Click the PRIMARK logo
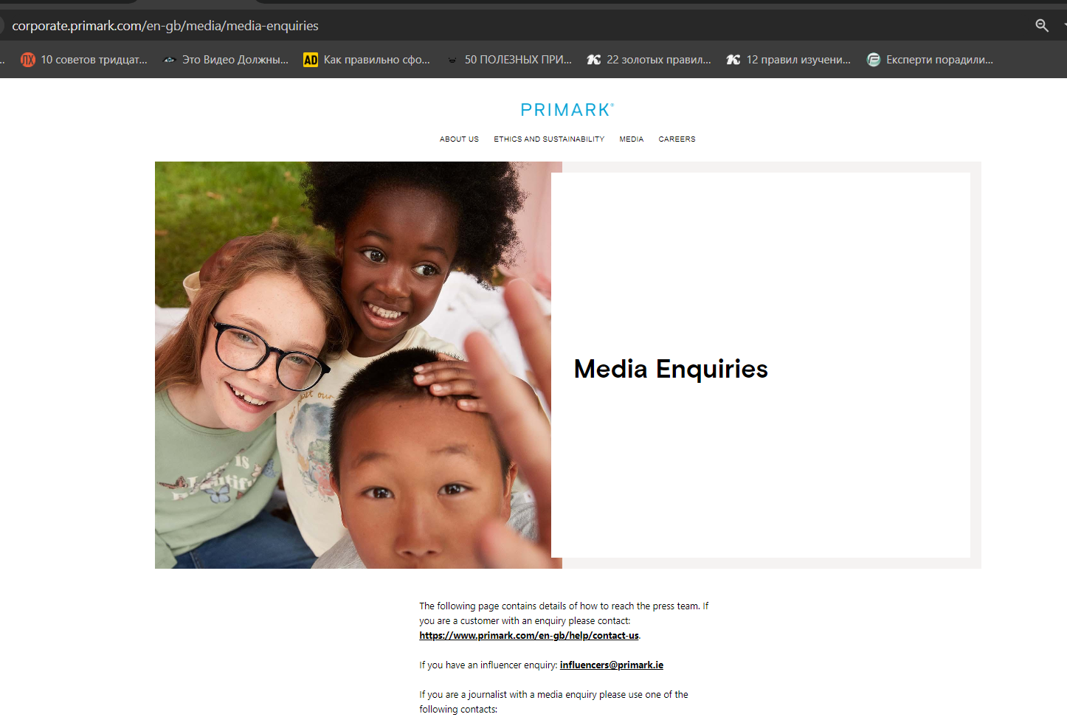 [567, 110]
